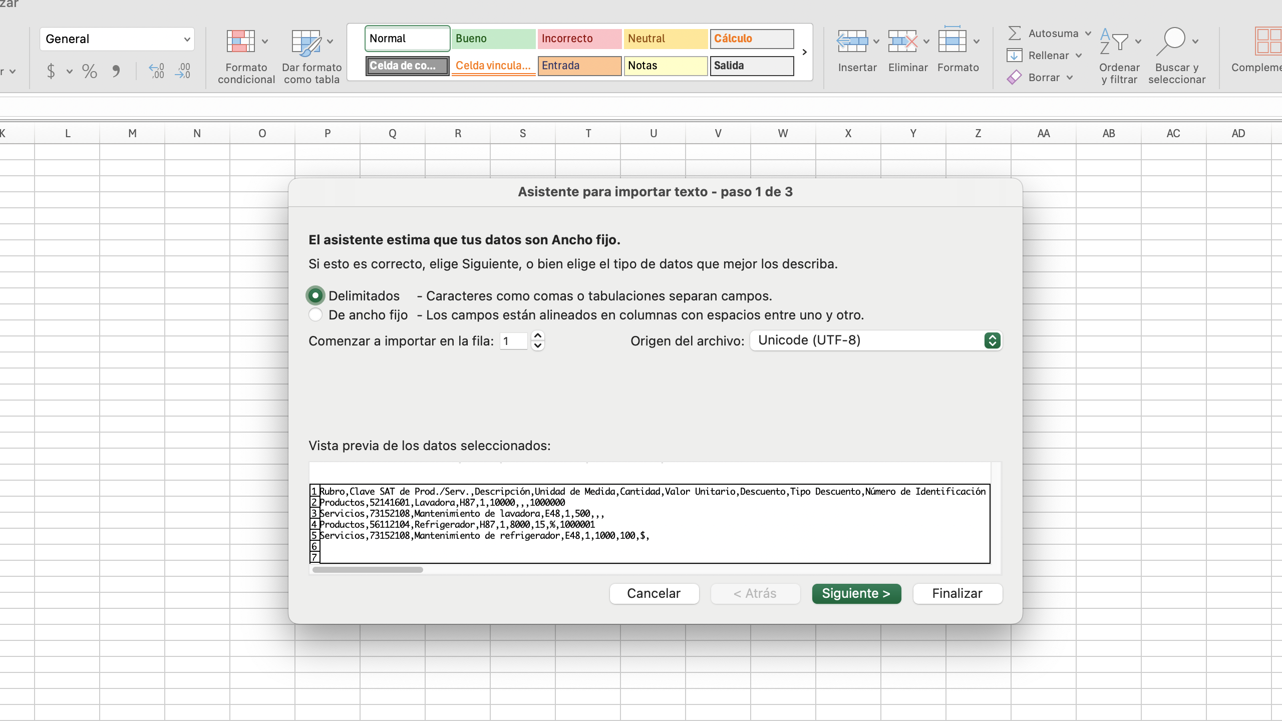Click the Siguiente button
This screenshot has width=1282, height=721.
click(856, 593)
